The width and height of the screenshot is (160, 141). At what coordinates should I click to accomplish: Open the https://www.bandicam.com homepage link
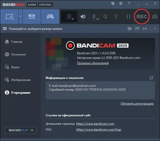pos(95,124)
